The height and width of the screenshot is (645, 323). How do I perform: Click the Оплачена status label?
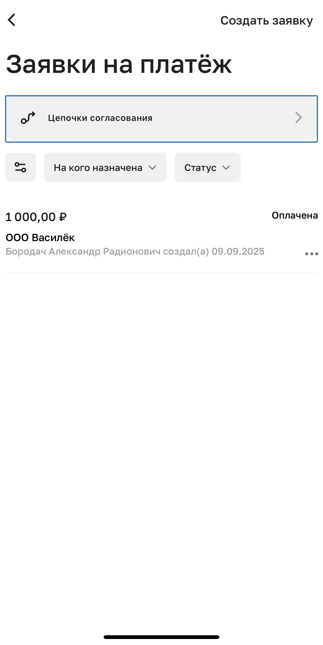click(x=295, y=215)
